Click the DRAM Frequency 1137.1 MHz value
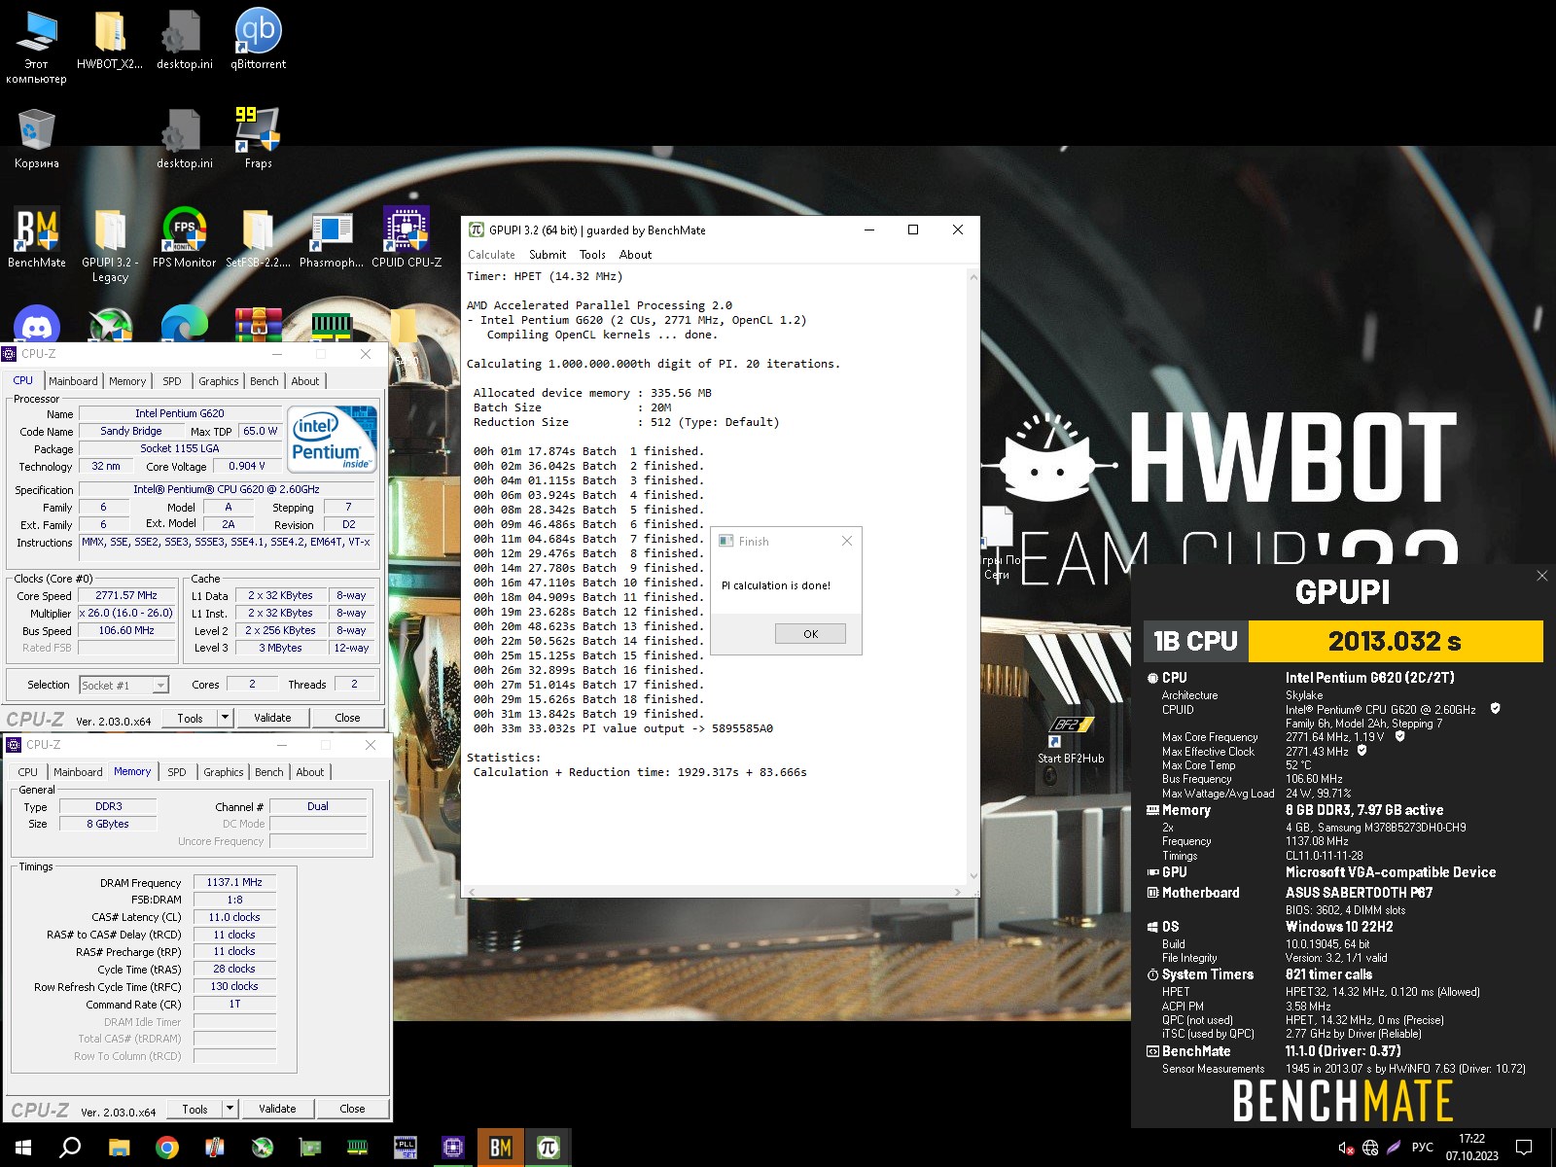 coord(234,882)
